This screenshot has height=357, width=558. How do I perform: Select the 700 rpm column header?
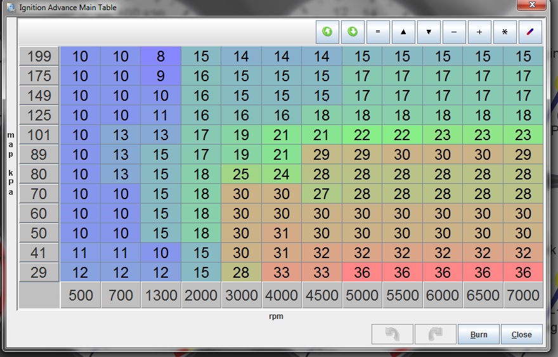coord(120,295)
